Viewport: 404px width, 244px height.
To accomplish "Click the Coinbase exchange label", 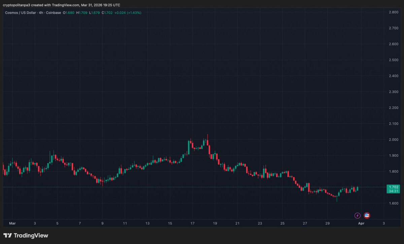I will [x=54, y=13].
